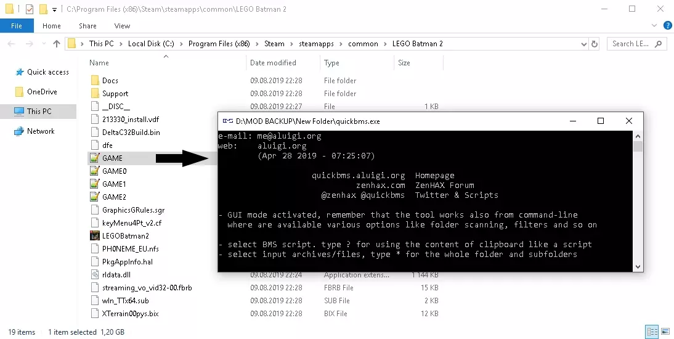674x339 pixels.
Task: Open the Customize Quick Access Toolbar dropdown
Action: [55, 9]
